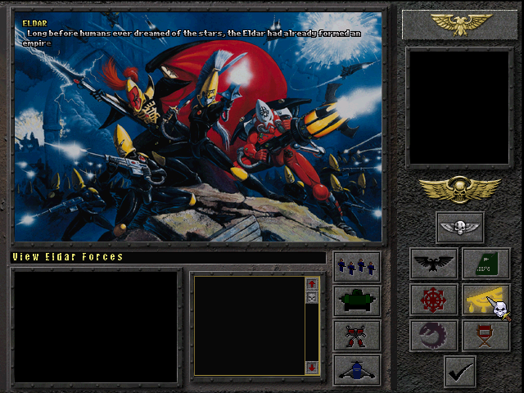Click the 'View Eldar Forces' status text
This screenshot has width=524, height=393.
point(68,256)
